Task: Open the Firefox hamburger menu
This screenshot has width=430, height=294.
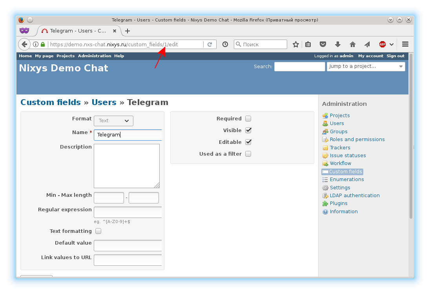Action: [x=405, y=44]
